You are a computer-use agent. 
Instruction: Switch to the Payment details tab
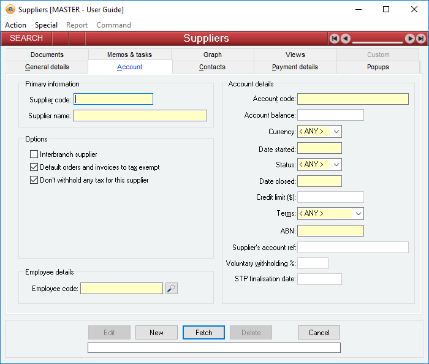(295, 67)
